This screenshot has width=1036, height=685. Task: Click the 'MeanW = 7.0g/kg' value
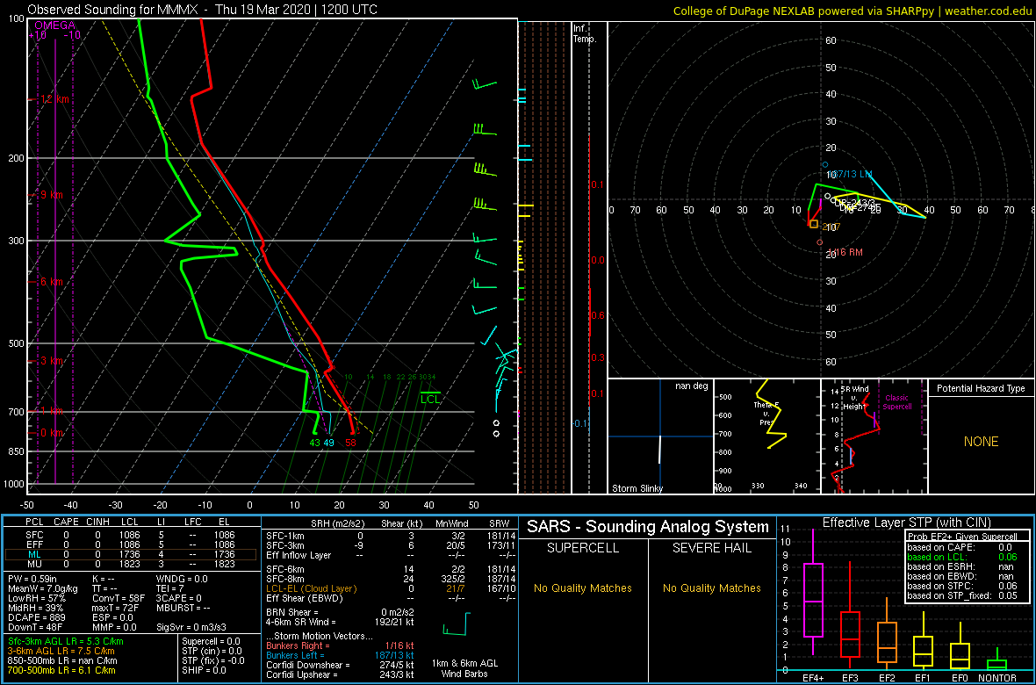point(43,588)
